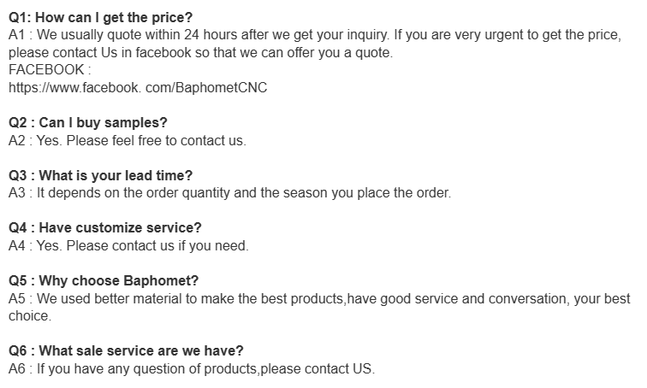This screenshot has height=388, width=647.
Task: Click the word "Baphomet" in question Q5
Action: click(x=163, y=281)
